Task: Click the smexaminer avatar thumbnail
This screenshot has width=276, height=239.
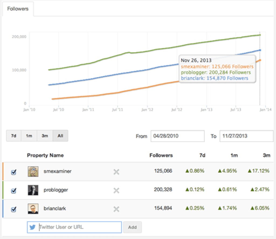Action: (x=33, y=171)
